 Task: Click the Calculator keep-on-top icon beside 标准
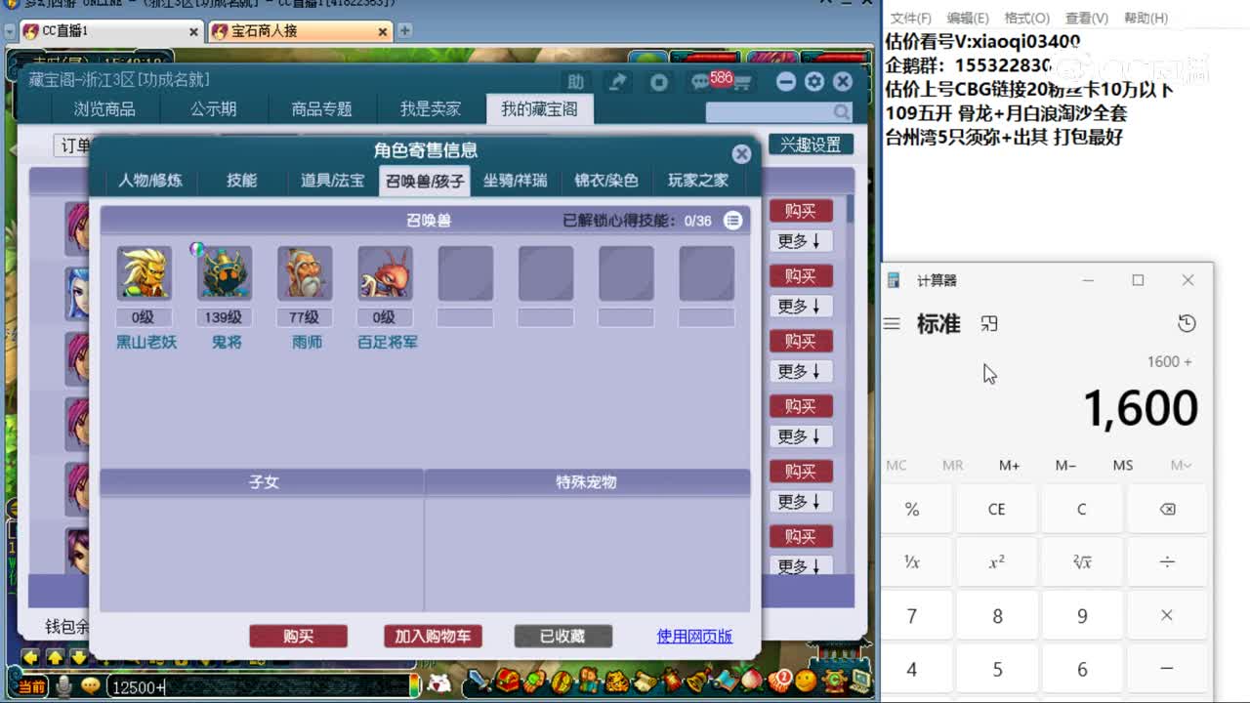pyautogui.click(x=989, y=323)
